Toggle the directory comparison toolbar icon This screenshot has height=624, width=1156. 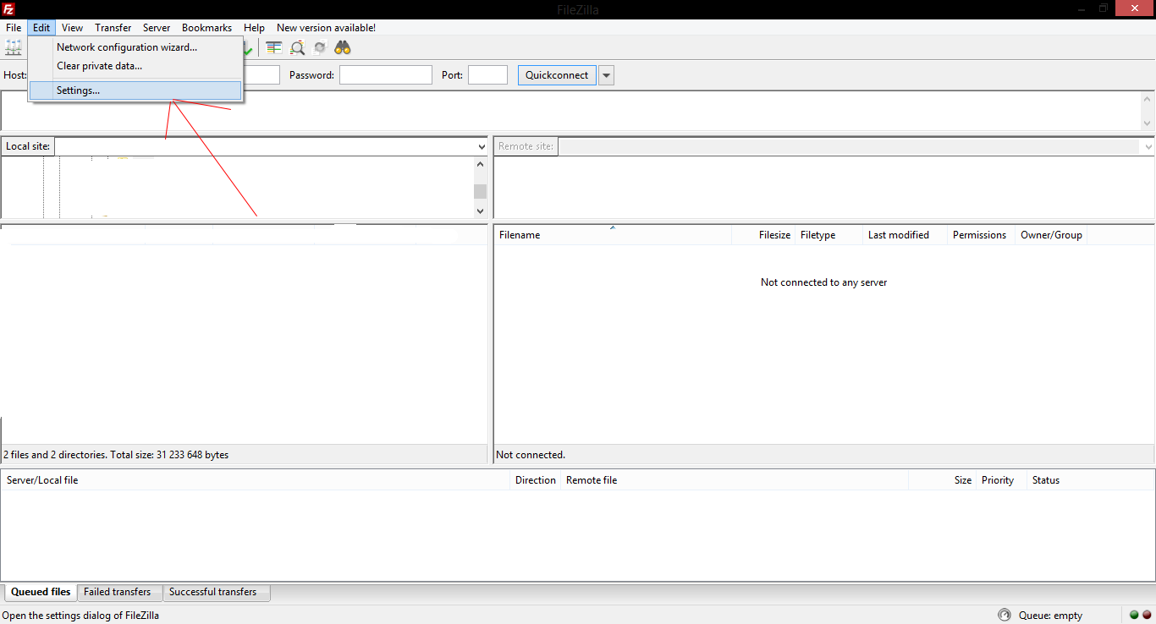[x=274, y=48]
